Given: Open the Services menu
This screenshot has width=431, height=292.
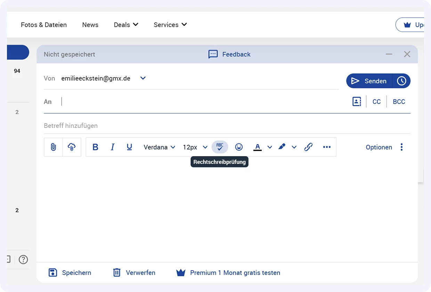Looking at the screenshot, I should (x=170, y=25).
